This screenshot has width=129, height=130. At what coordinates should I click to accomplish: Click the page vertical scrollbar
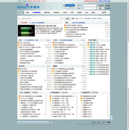128,65
